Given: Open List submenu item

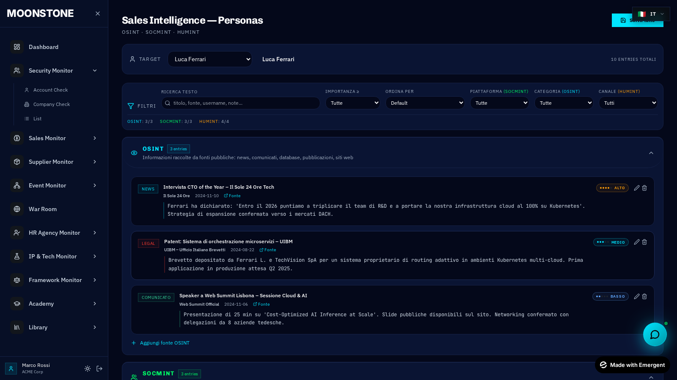Looking at the screenshot, I should click(60, 119).
